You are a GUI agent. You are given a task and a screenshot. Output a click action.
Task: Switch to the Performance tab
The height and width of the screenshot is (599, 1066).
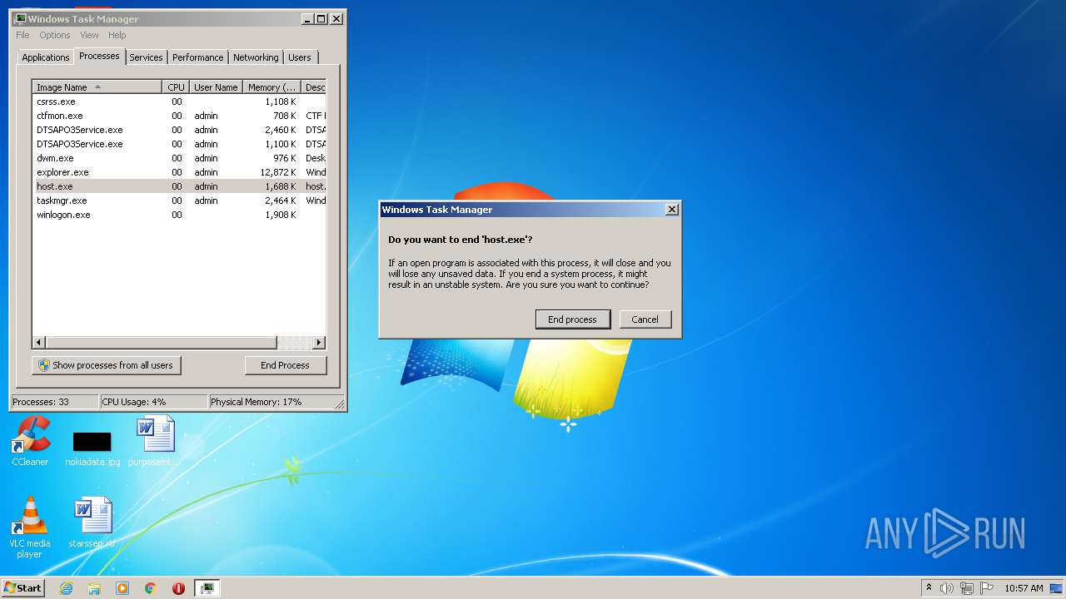click(198, 57)
